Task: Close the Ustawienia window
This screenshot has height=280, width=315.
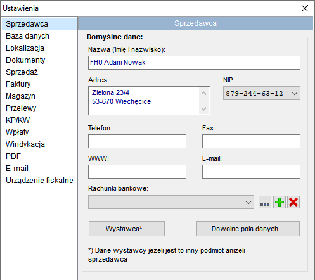Action: coord(305,8)
